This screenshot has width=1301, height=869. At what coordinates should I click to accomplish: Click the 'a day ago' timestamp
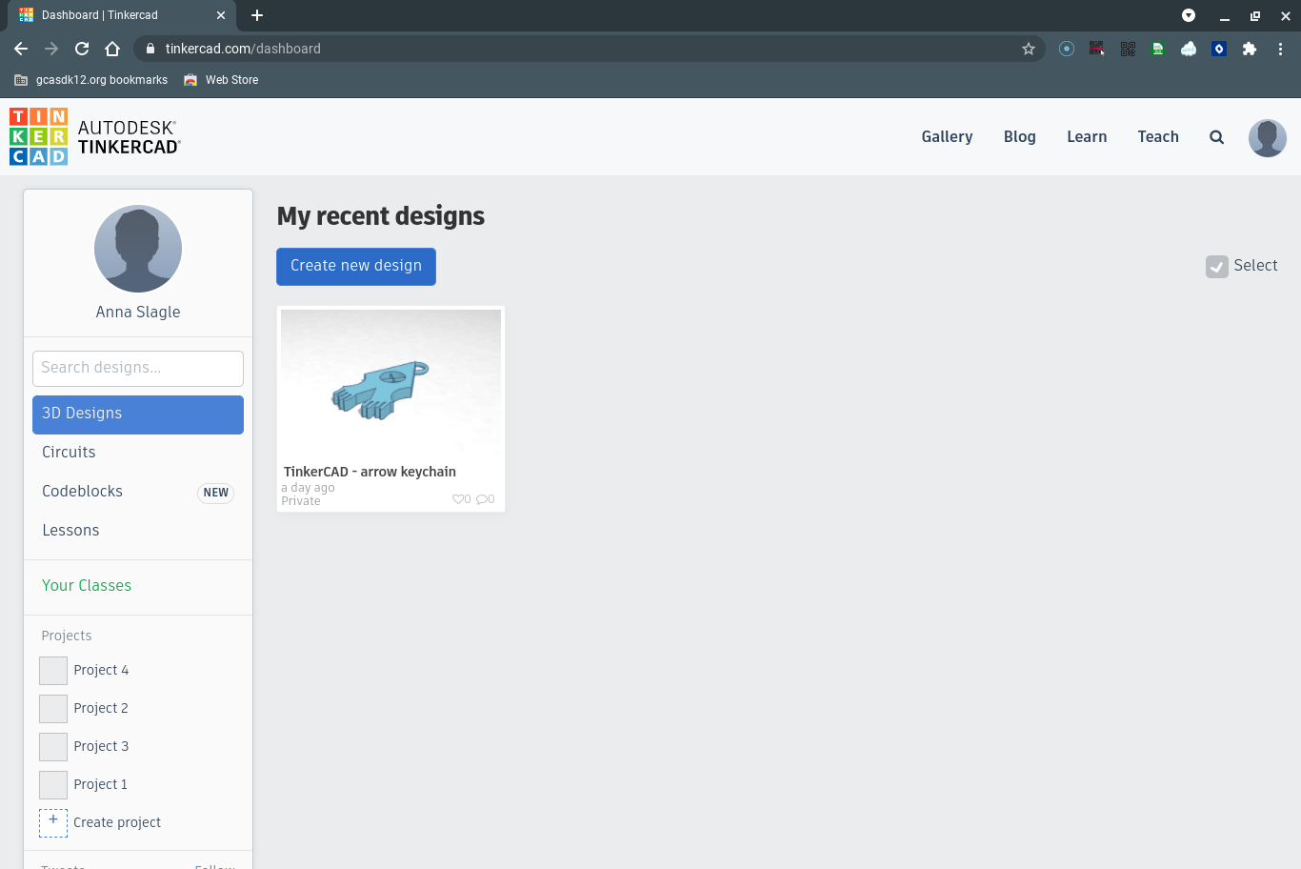pyautogui.click(x=308, y=488)
